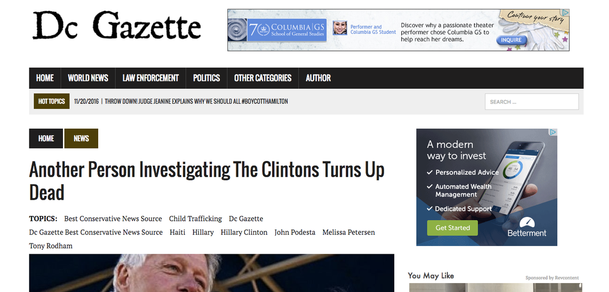
Task: Open the Law Enforcement menu item
Action: pyautogui.click(x=150, y=78)
